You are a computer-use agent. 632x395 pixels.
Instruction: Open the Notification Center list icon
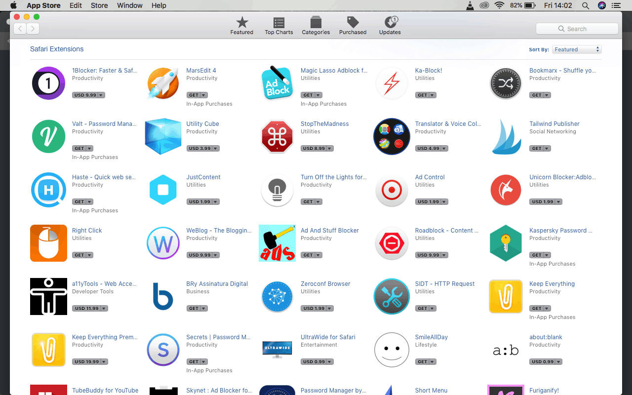tap(616, 5)
